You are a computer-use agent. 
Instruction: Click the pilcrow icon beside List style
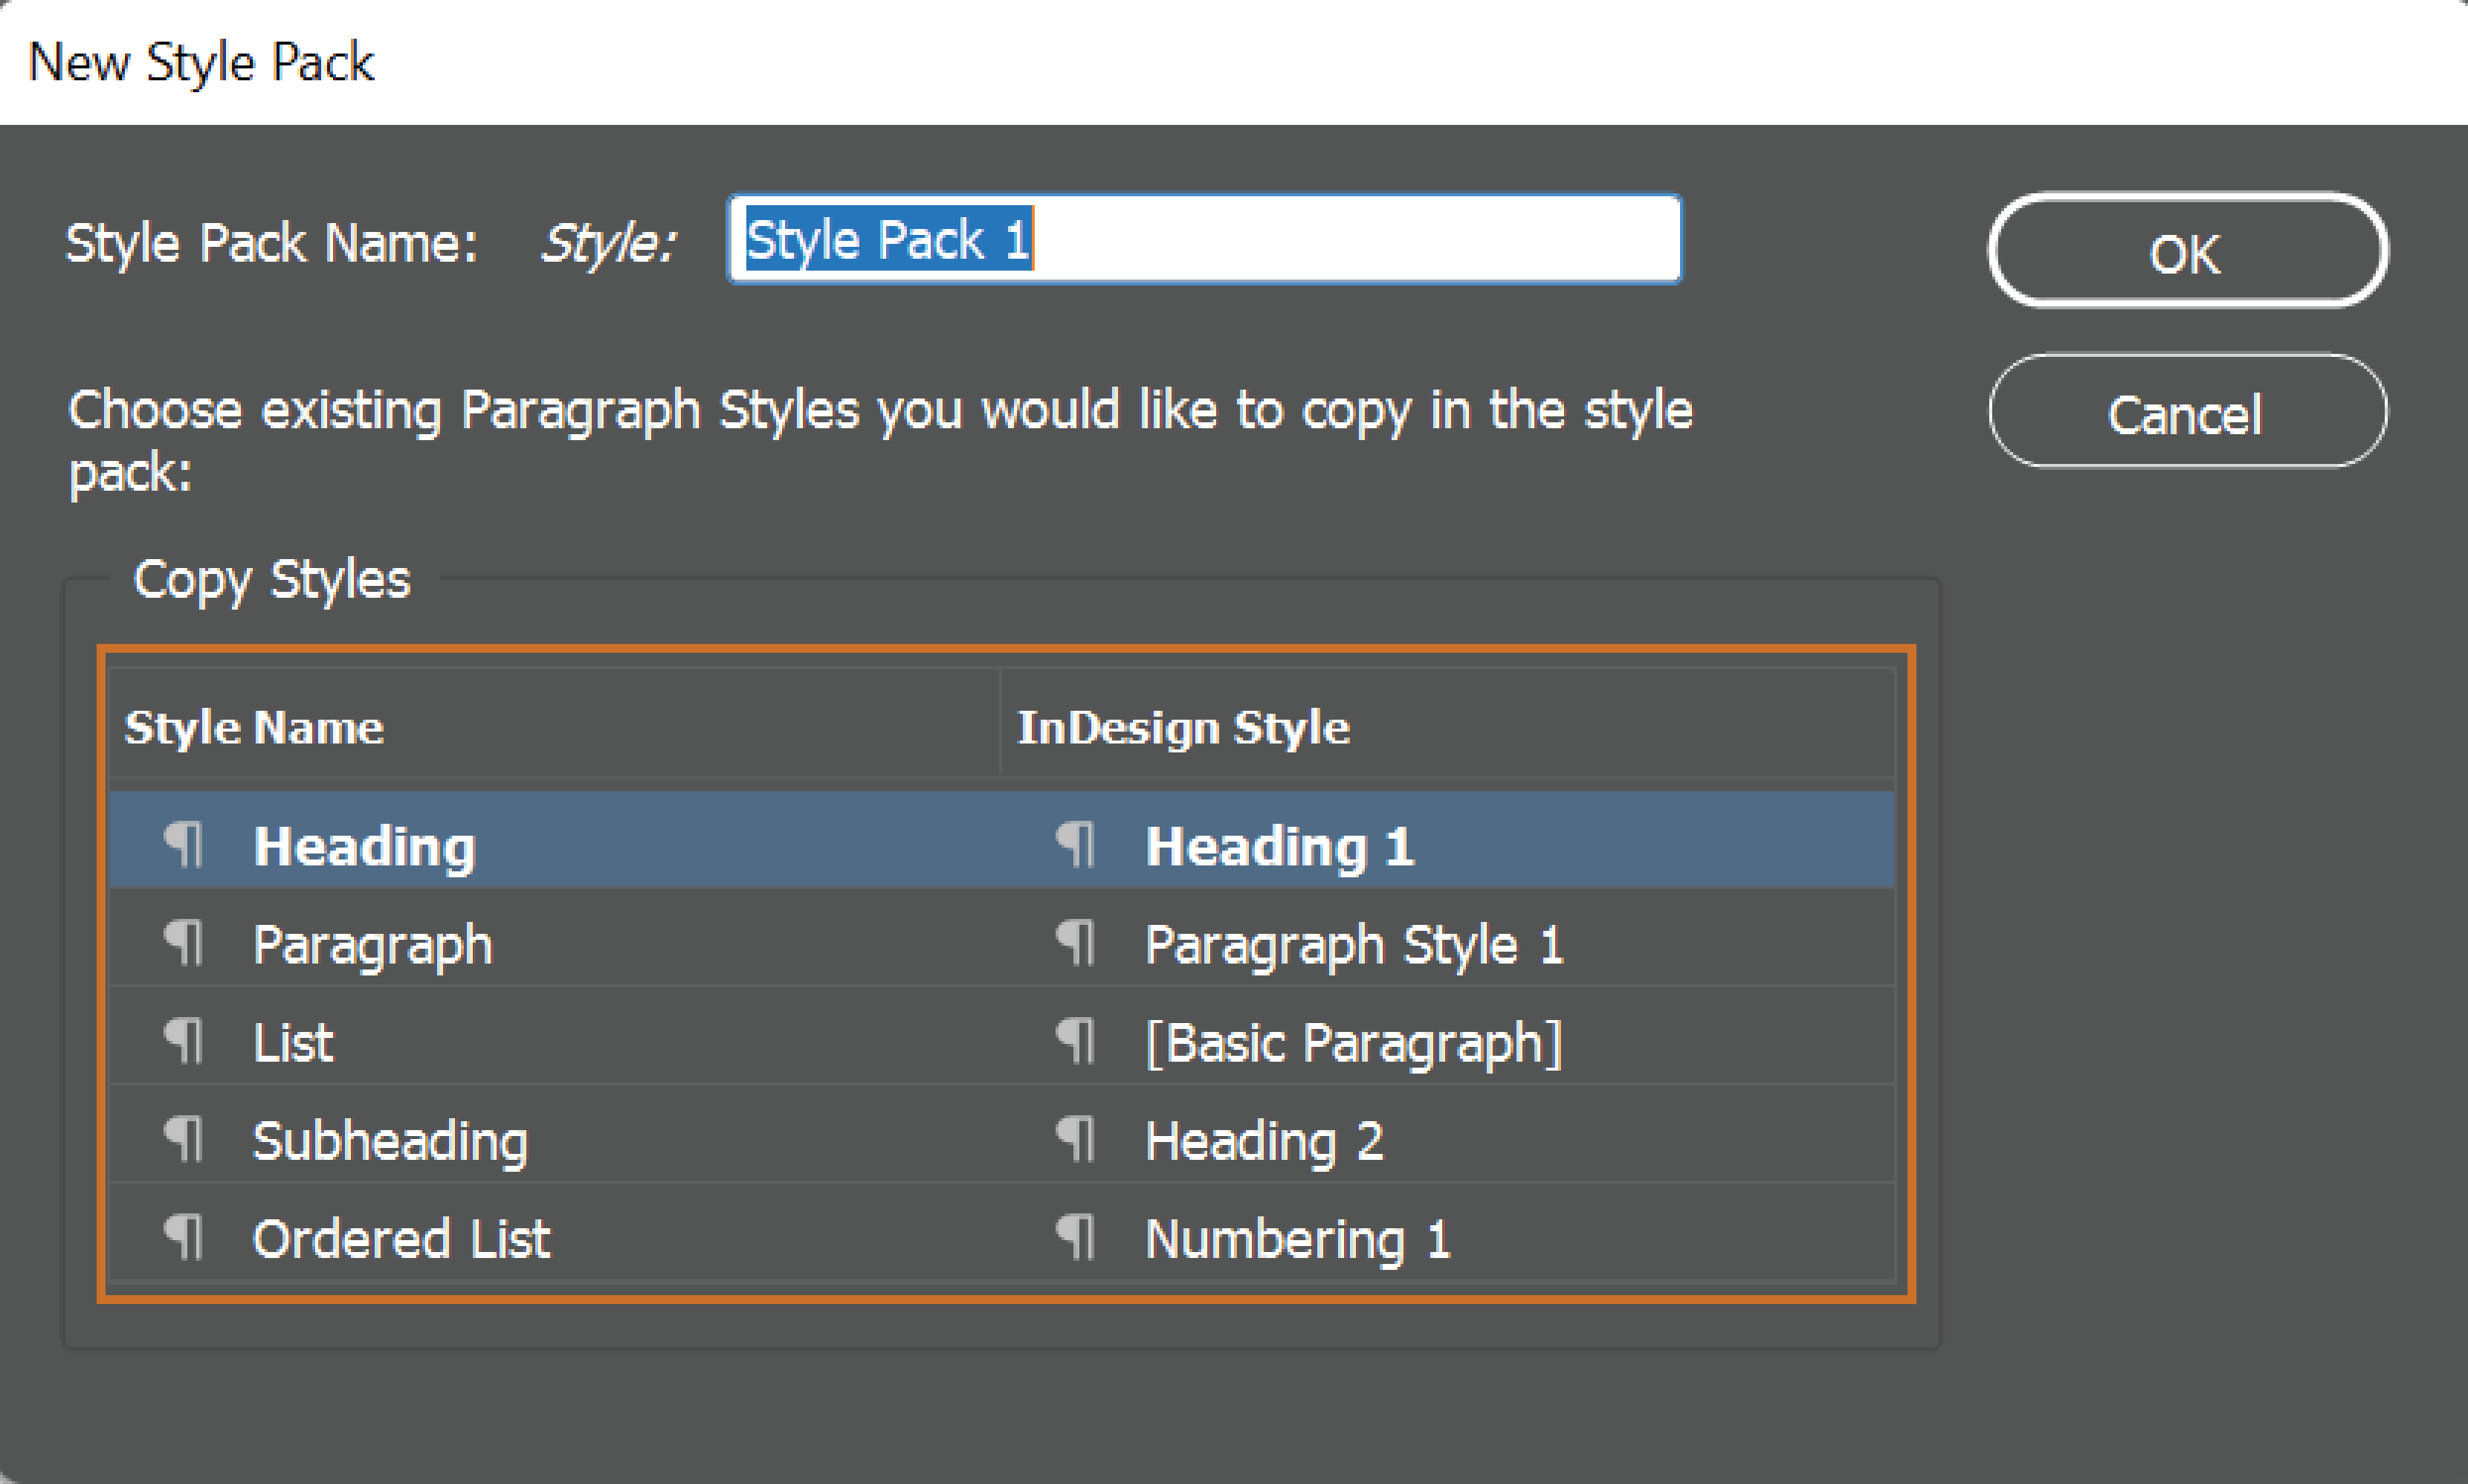pos(185,1040)
